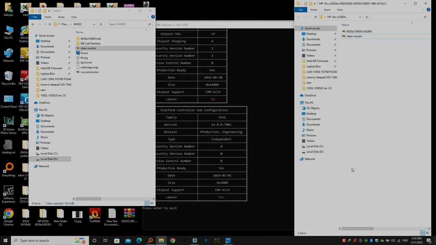Expand the ribbon in HP 14s window
436x245 pixels.
(423, 10)
